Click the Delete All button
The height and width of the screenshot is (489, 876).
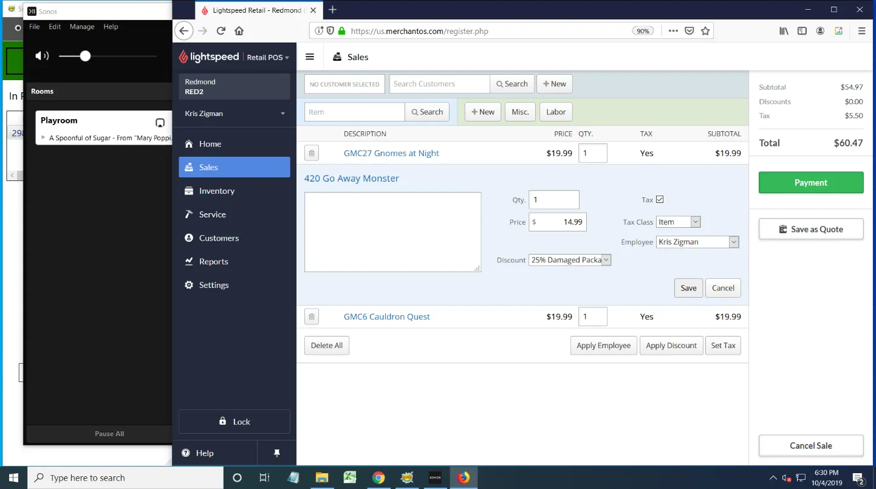point(327,346)
